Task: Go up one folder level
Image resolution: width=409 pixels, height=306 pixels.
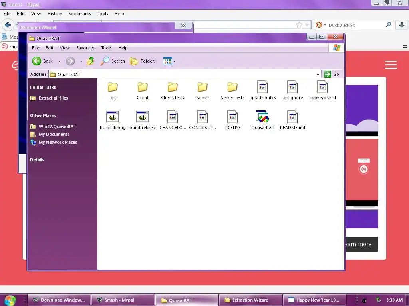Action: click(x=91, y=61)
